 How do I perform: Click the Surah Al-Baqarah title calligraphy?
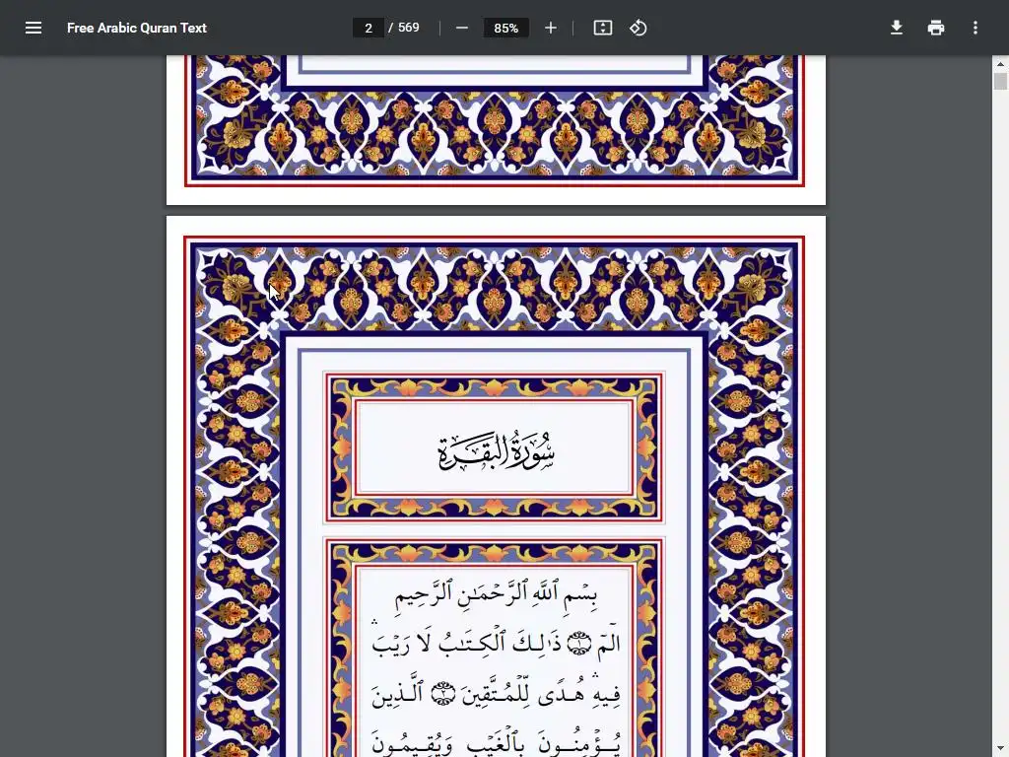pos(497,449)
